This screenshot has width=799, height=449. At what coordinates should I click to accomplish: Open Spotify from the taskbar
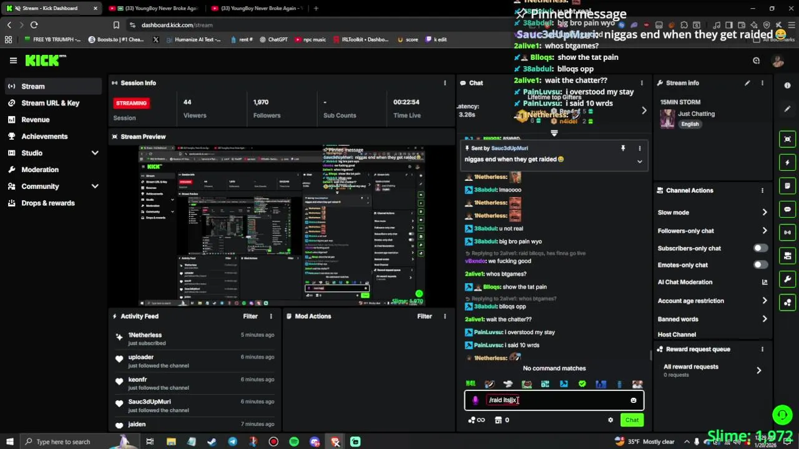[294, 442]
